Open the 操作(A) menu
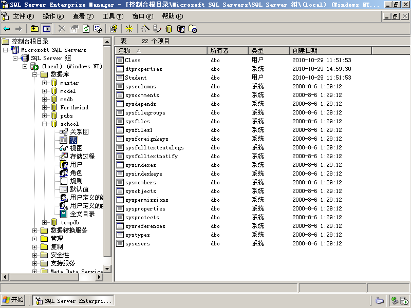The height and width of the screenshot is (308, 411). 53,16
